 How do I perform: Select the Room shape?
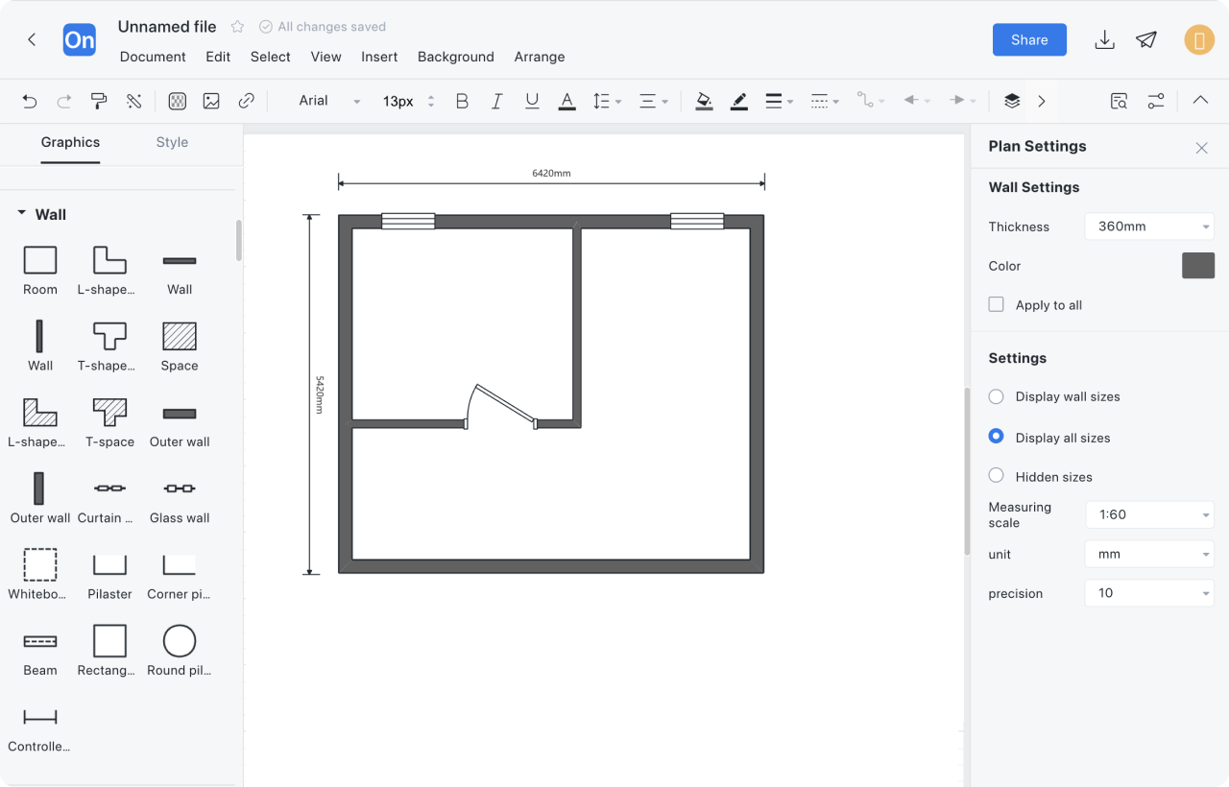tap(40, 271)
